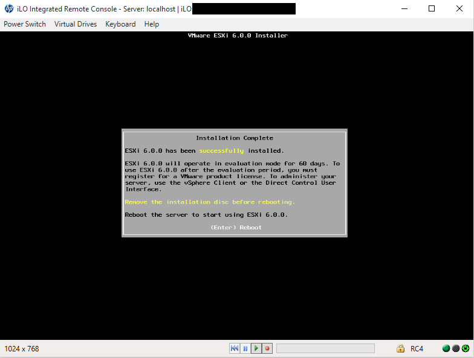Click the (Enter) Reboot option
Viewport: 474px width, 358px height.
(x=236, y=227)
